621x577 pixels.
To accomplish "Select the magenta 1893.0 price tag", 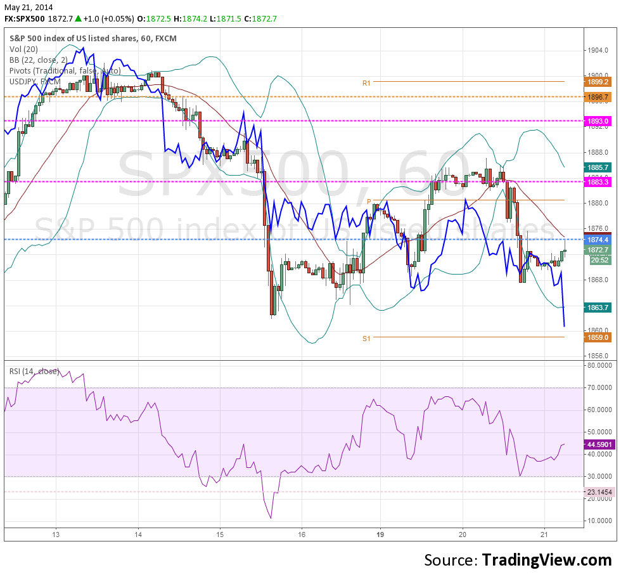I will click(x=598, y=120).
